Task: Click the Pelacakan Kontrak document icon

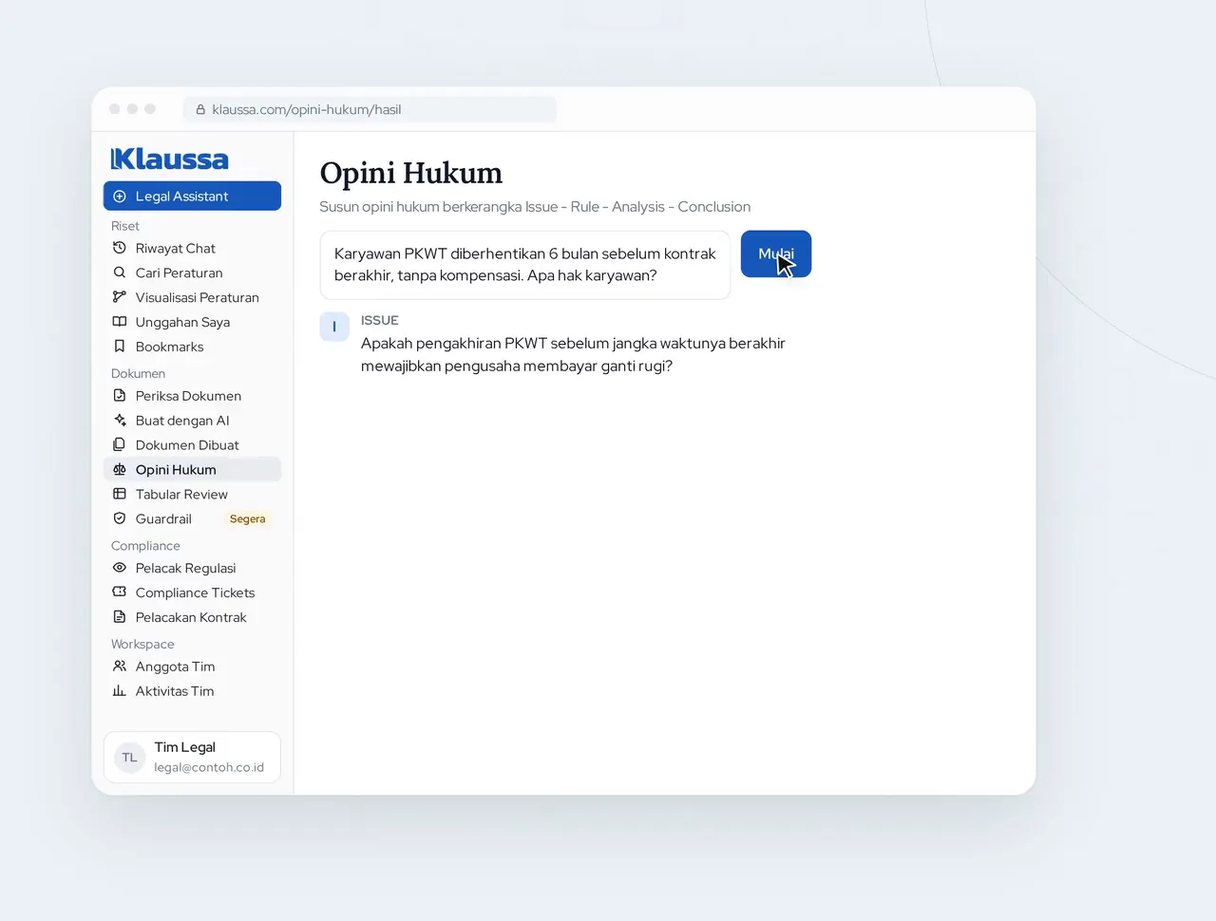Action: click(x=120, y=617)
